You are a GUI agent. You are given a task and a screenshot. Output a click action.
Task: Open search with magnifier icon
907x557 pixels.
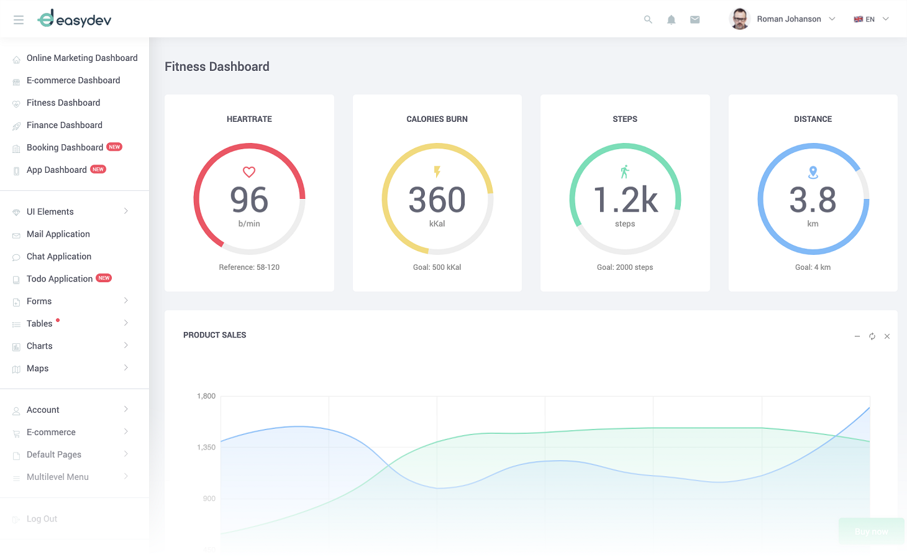tap(648, 20)
